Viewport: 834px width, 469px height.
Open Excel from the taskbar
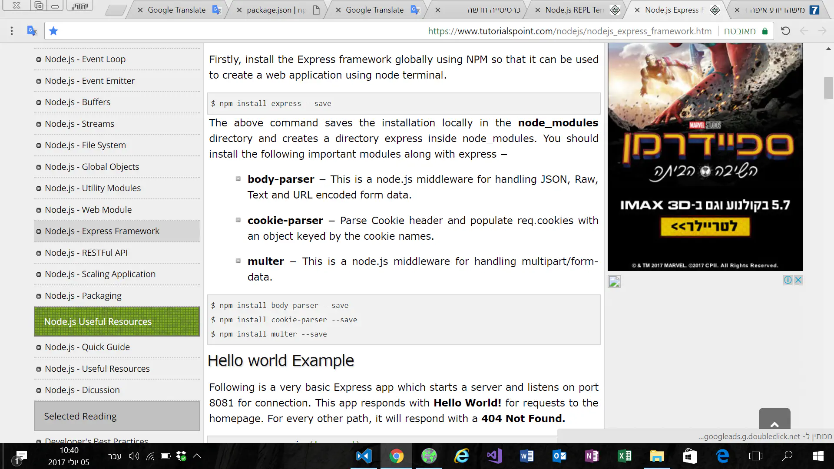click(624, 456)
